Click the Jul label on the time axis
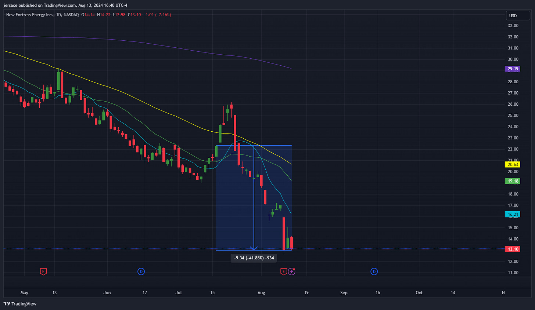The height and width of the screenshot is (310, 535). (x=179, y=293)
